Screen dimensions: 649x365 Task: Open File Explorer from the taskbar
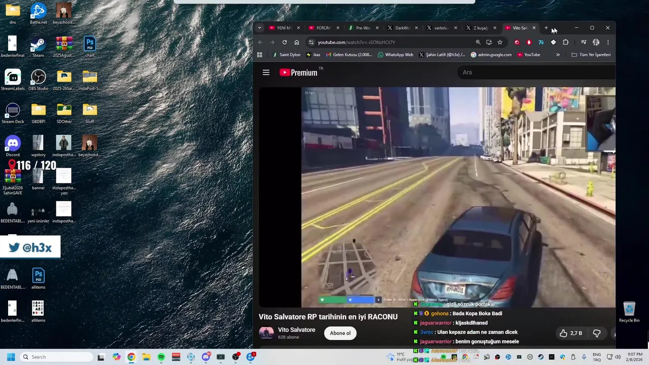pyautogui.click(x=146, y=357)
